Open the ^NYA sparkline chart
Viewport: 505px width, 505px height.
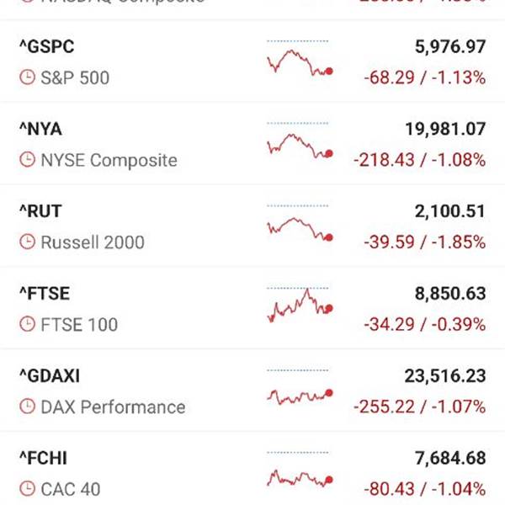(300, 141)
